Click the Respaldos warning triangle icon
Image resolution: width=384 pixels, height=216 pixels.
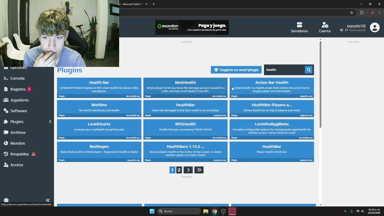[33, 154]
